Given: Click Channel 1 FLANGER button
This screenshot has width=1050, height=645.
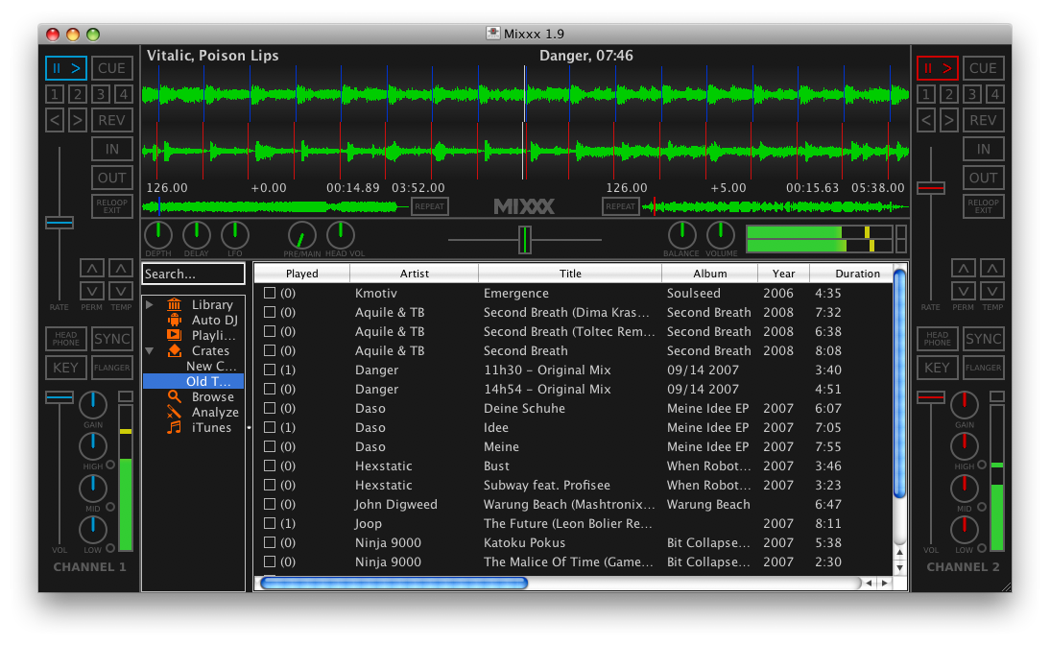Looking at the screenshot, I should point(112,368).
